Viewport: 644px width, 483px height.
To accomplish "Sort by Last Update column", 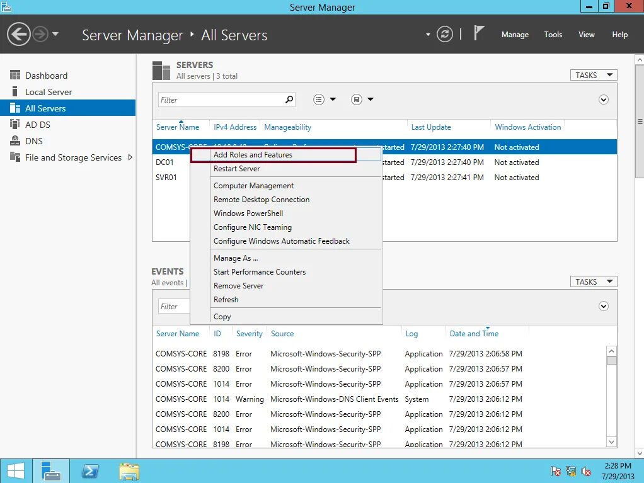I will coord(431,127).
